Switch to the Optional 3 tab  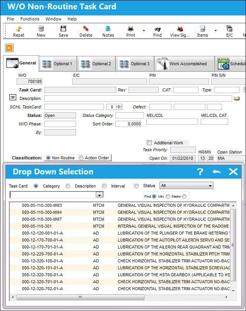[x=135, y=64]
